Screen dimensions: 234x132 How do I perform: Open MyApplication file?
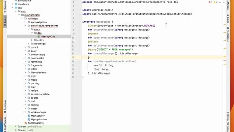click(39, 119)
